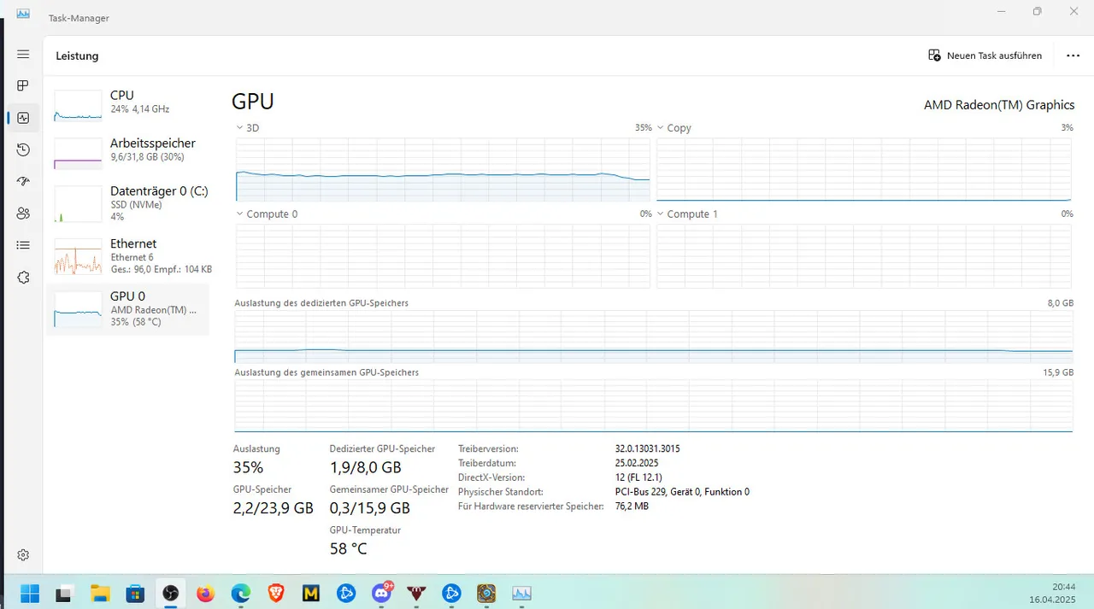Select the GPU 0 performance entry

[128, 309]
